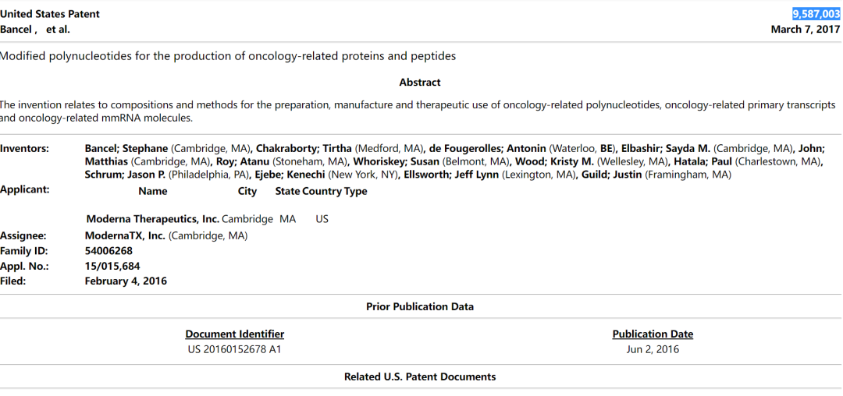This screenshot has height=396, width=843.
Task: Click the Prior Publication Data heading
Action: click(420, 306)
